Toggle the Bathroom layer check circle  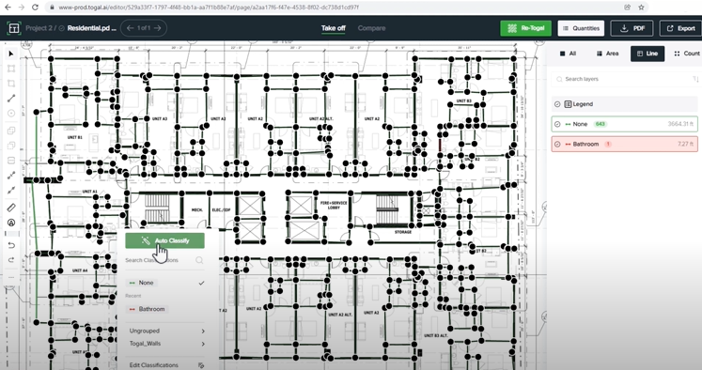(x=557, y=145)
